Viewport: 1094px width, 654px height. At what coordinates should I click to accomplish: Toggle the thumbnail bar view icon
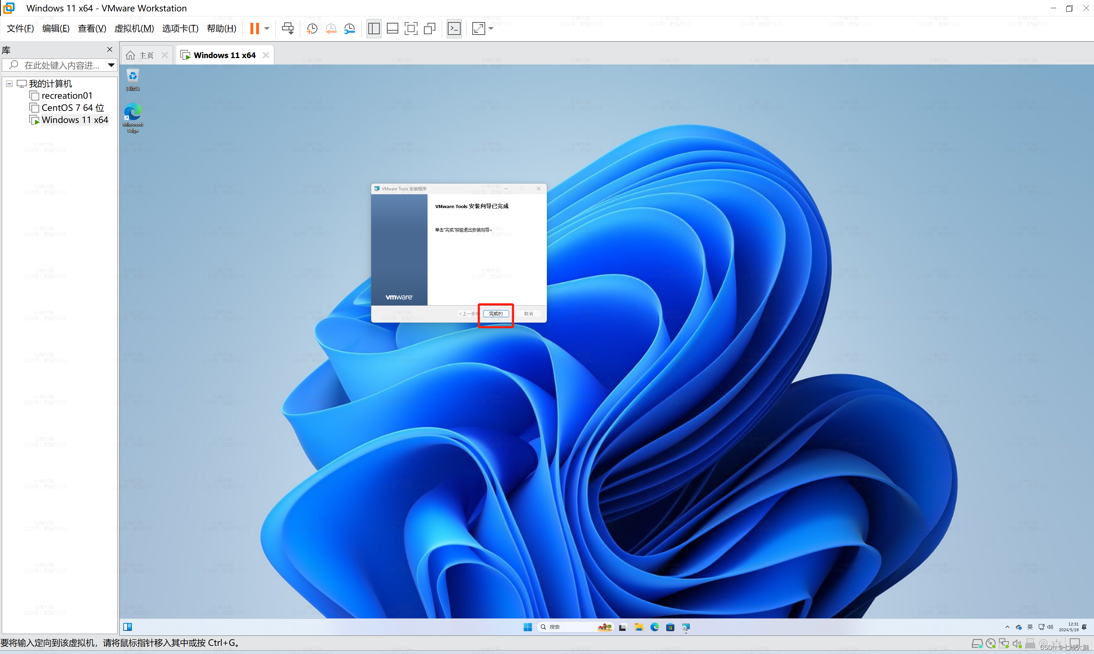393,29
